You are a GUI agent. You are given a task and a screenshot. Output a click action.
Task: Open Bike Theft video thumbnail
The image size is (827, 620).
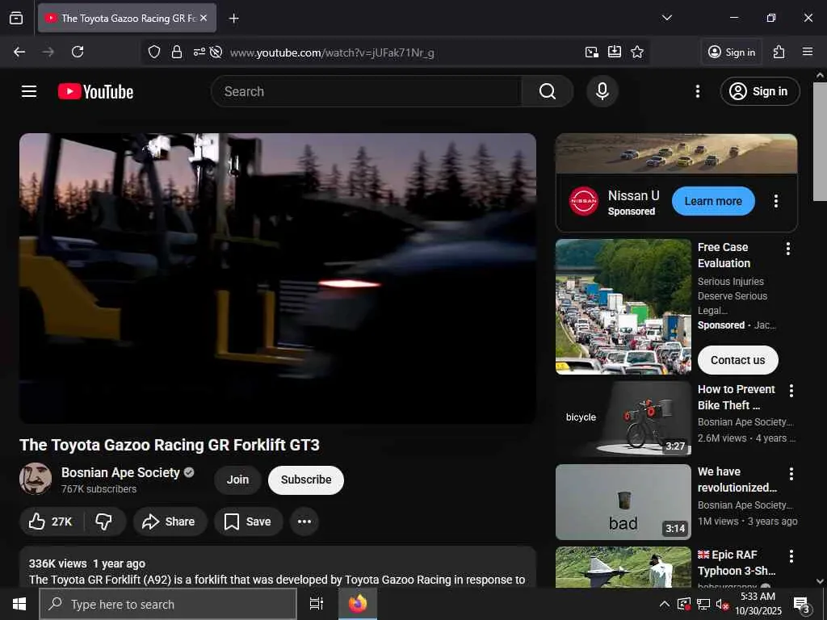623,419
